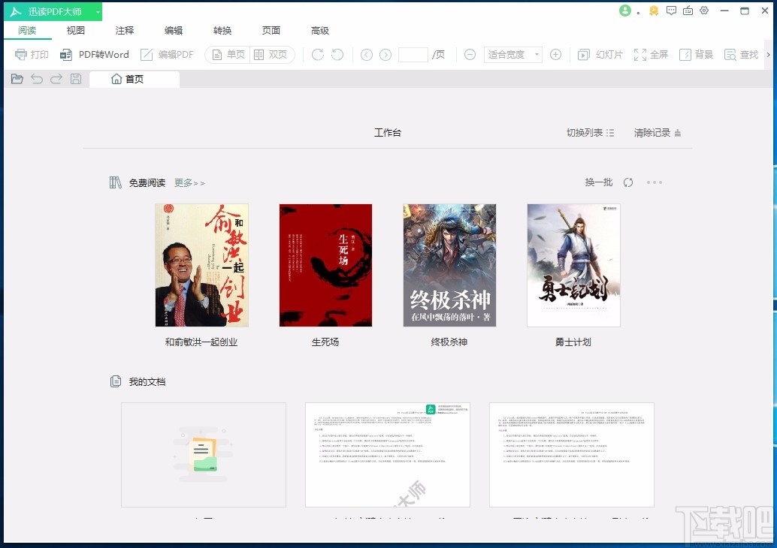Open the 阅读 menu tab
The image size is (777, 548).
coord(27,31)
